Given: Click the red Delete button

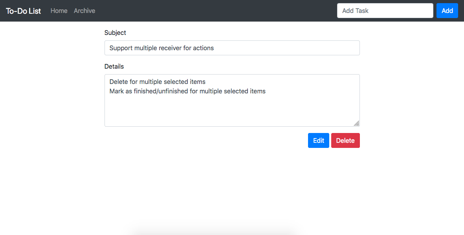Looking at the screenshot, I should coord(345,140).
